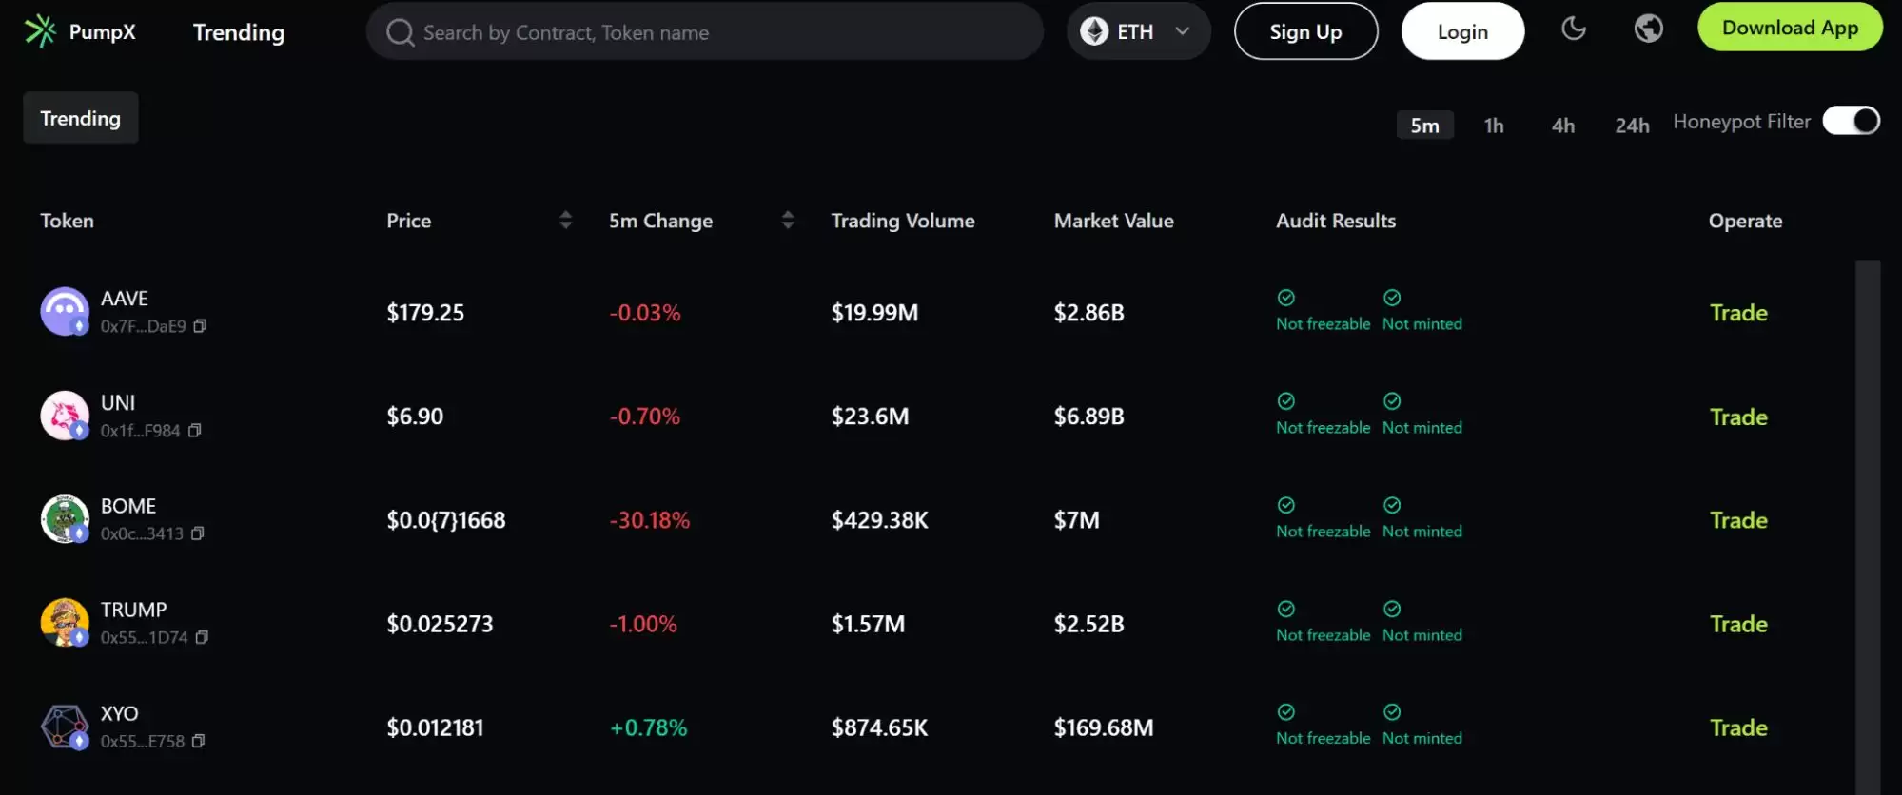The width and height of the screenshot is (1902, 795).
Task: Select the 1h timeframe
Action: click(1494, 126)
